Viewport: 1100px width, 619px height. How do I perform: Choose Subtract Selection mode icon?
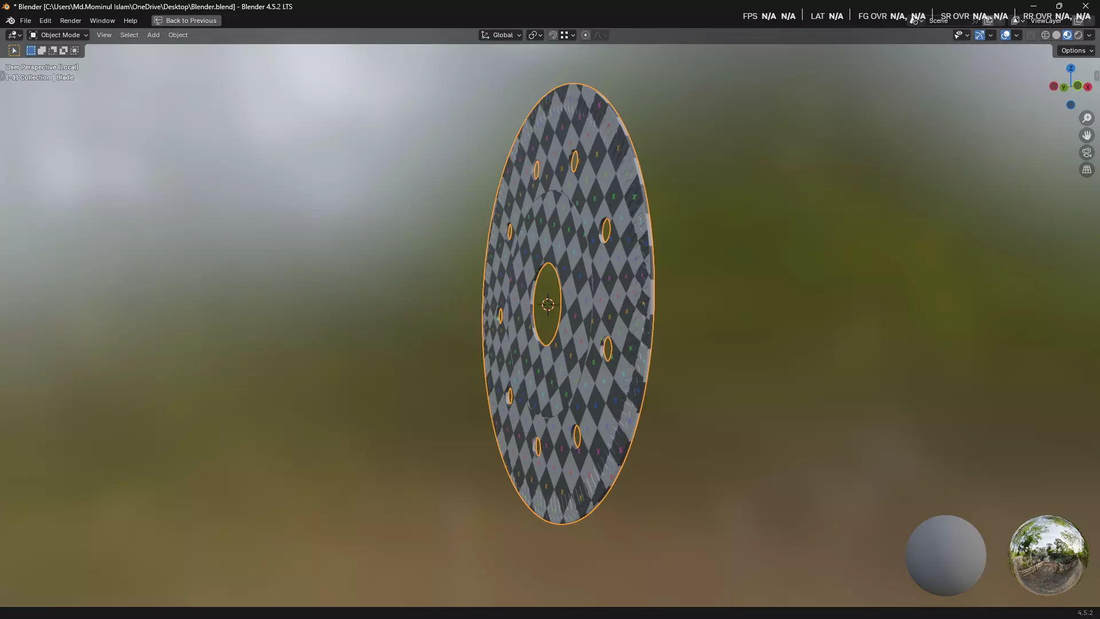click(53, 51)
